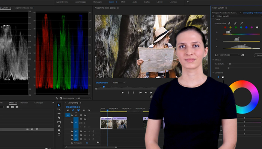Select the Selection arrow tool
This screenshot has height=149, width=262.
[59, 105]
